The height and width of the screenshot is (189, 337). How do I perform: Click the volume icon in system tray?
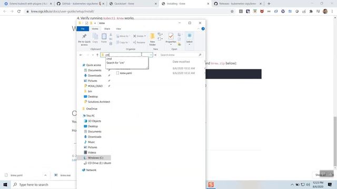pyautogui.click(x=308, y=184)
